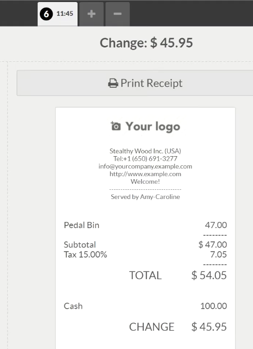Click the CHANGE $ 45.95 receipt line
Viewport: 253px width, 349px height.
[178, 327]
